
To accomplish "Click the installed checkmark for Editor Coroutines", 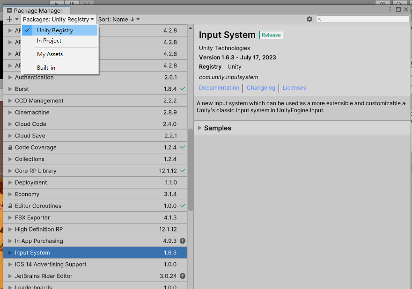I will (182, 206).
